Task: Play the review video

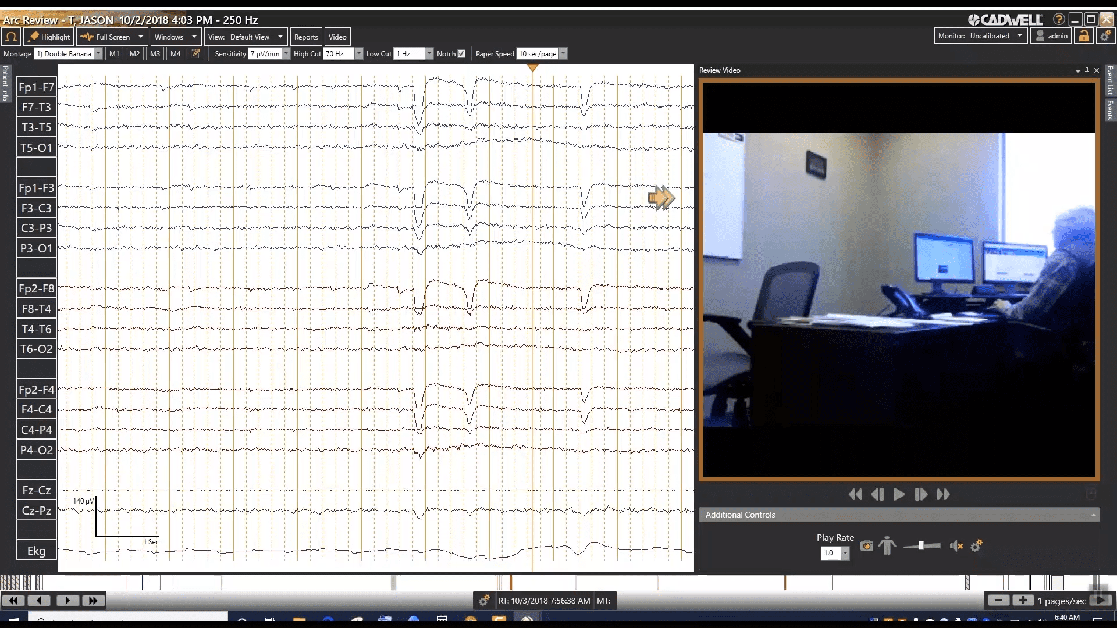Action: 899,494
